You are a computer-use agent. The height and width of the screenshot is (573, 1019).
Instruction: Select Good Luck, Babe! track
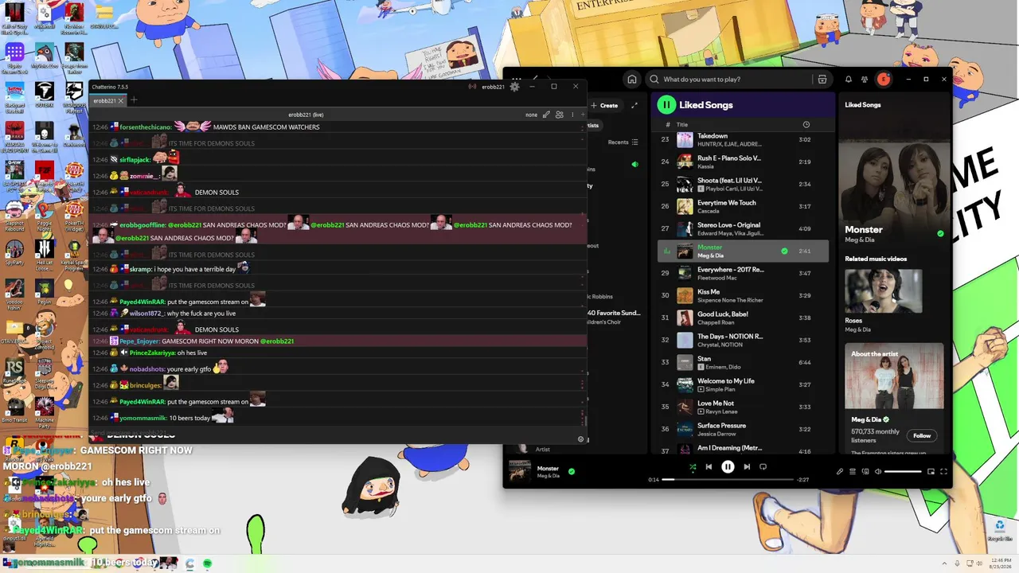pyautogui.click(x=743, y=318)
